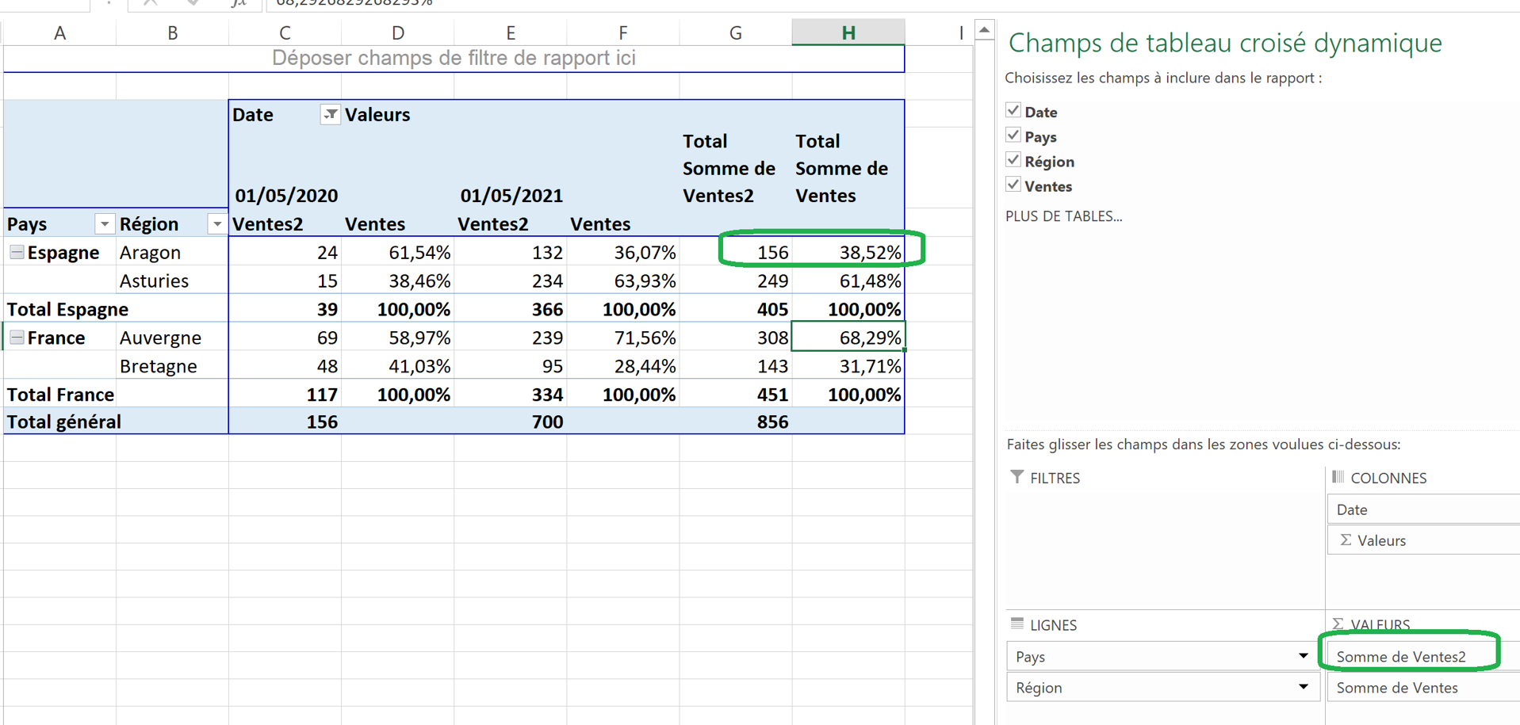Collapse the France row group
This screenshot has width=1520, height=725.
click(x=17, y=337)
